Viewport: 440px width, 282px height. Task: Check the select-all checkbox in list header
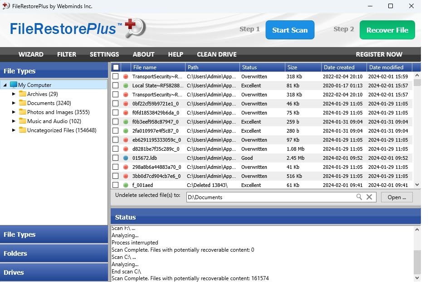[x=116, y=67]
